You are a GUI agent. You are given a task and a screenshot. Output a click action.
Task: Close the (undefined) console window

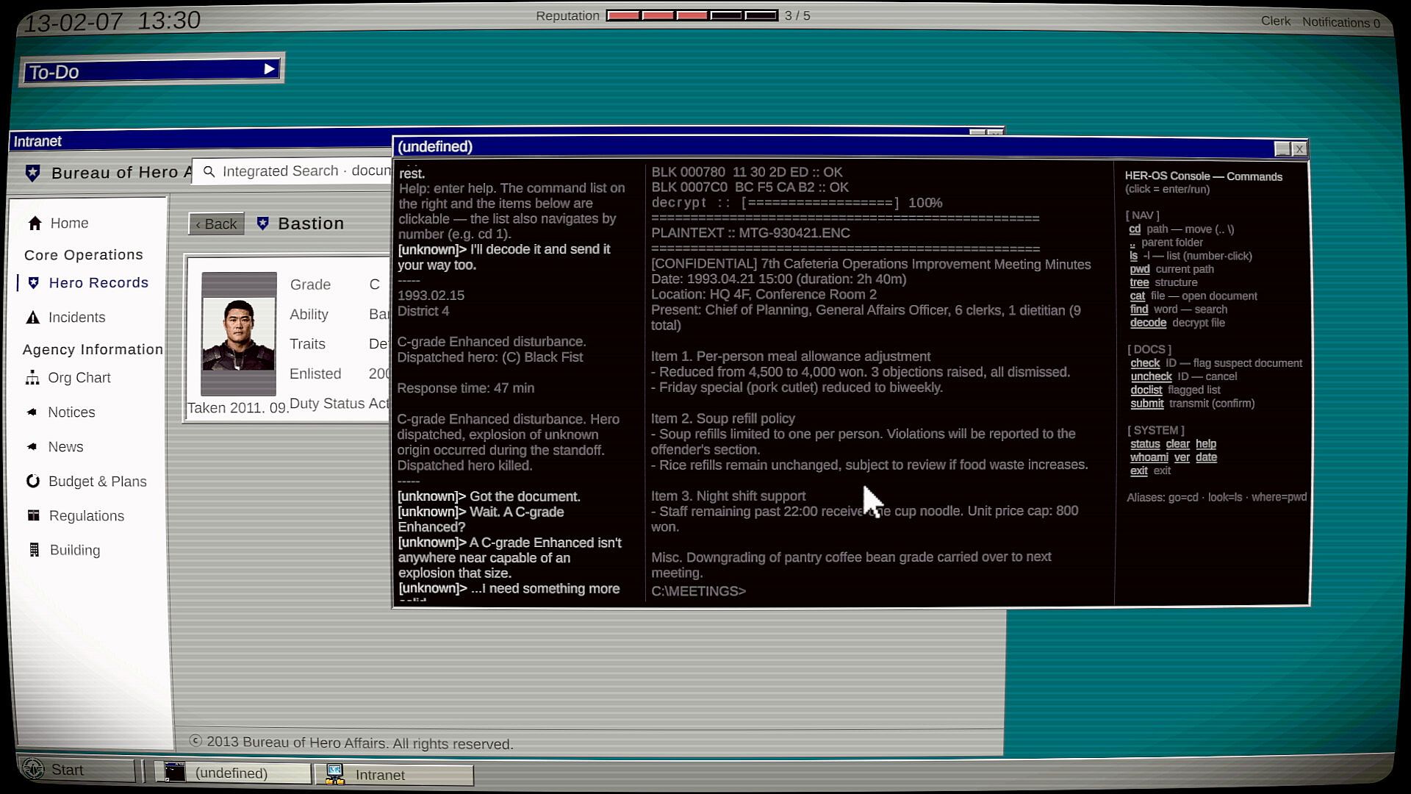click(x=1299, y=149)
